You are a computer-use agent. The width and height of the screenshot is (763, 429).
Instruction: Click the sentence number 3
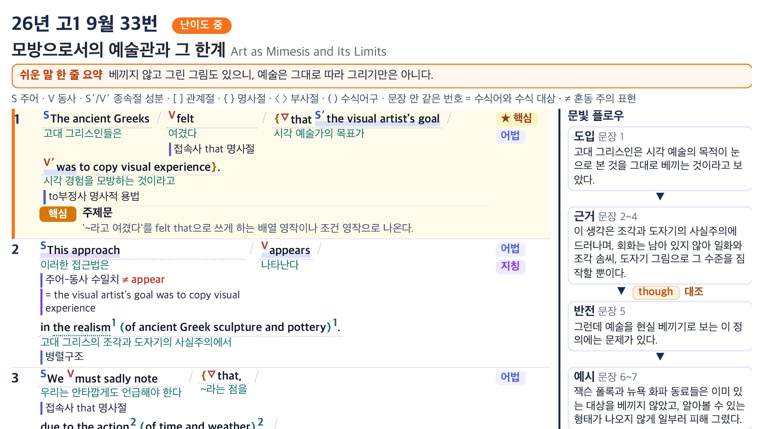pyautogui.click(x=15, y=378)
